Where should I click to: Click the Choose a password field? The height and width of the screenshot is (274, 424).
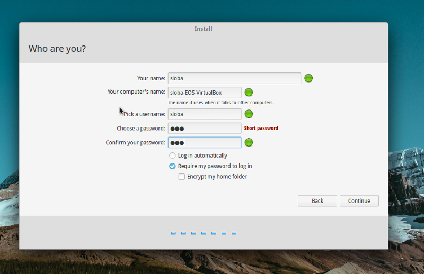205,128
